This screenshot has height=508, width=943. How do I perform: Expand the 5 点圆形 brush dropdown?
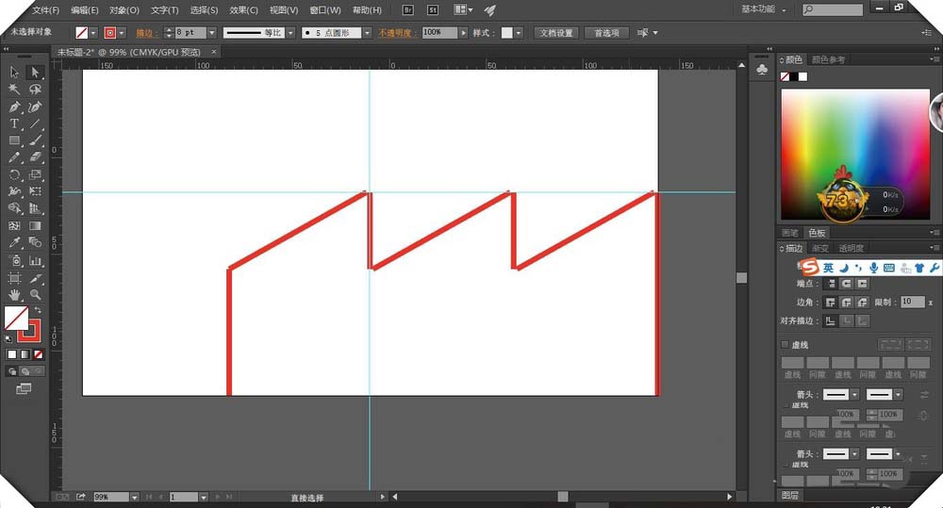pyautogui.click(x=367, y=32)
